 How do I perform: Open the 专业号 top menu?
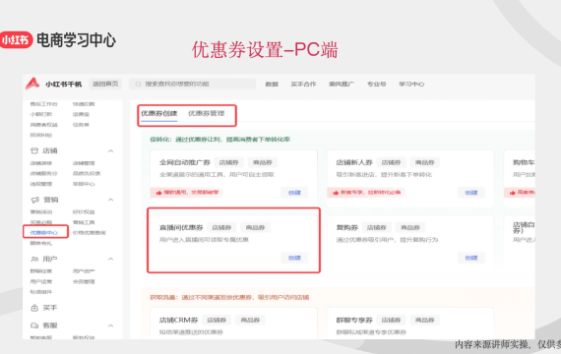tap(376, 84)
